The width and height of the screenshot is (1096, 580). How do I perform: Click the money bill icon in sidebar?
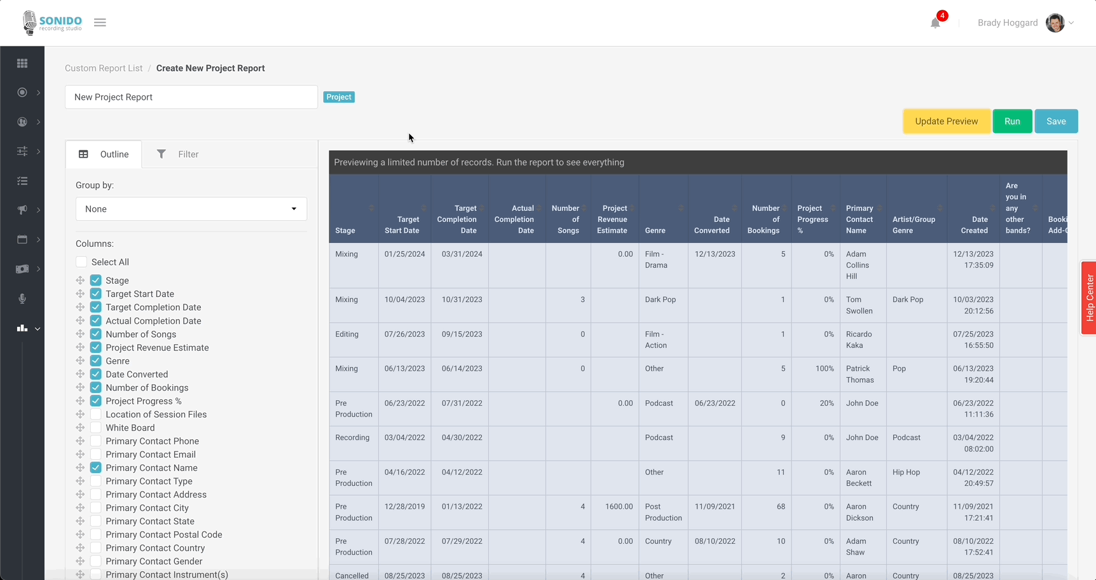click(22, 269)
